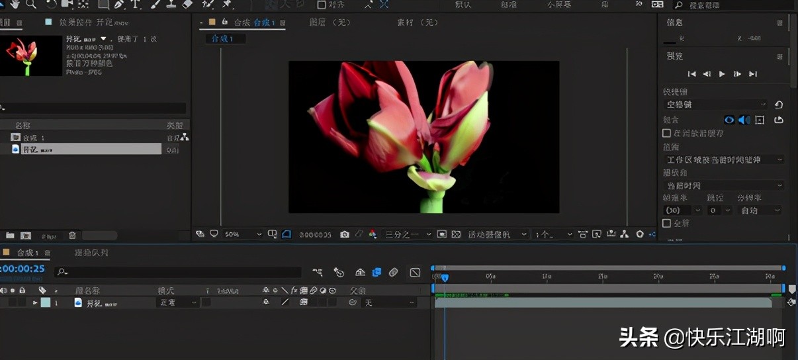Toggle overlays include icon in Preview panel
This screenshot has height=360, width=798.
pos(760,120)
